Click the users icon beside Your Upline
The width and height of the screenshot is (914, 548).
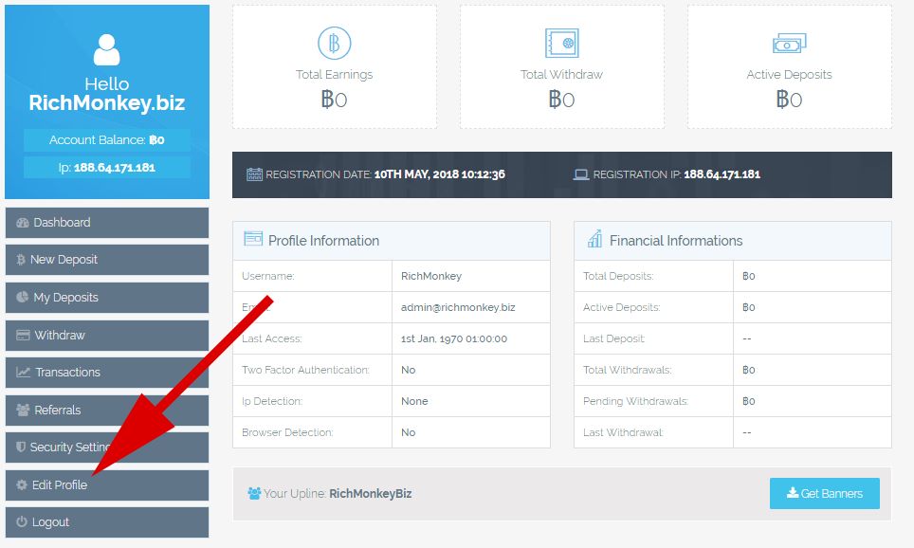point(254,493)
